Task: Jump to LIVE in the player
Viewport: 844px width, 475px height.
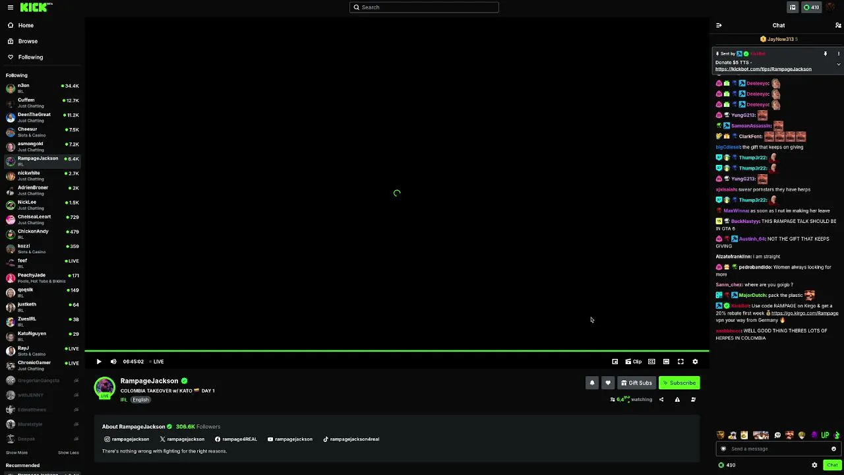Action: coord(157,362)
